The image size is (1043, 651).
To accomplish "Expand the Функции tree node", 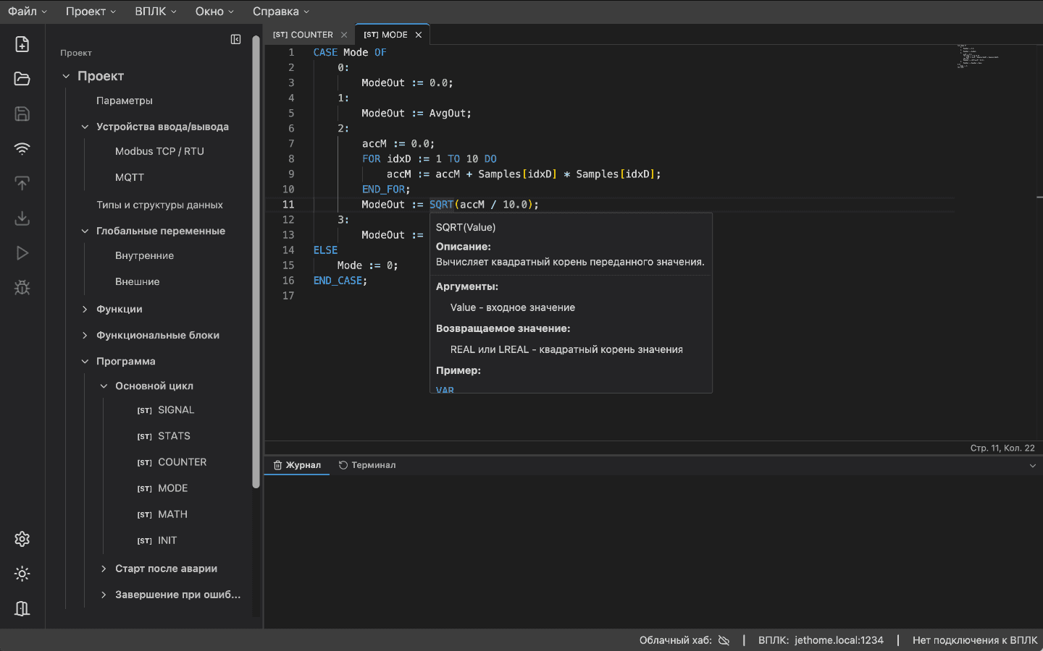I will pos(85,309).
